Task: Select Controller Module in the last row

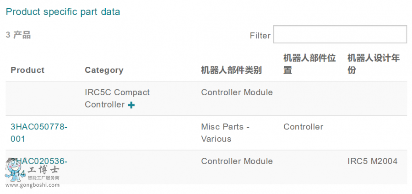Action: pyautogui.click(x=237, y=161)
